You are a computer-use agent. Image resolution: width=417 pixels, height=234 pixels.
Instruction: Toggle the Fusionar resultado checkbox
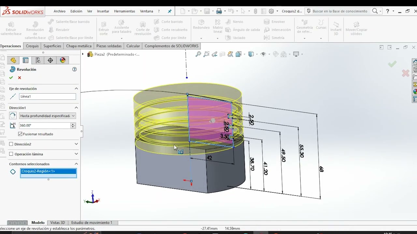20,134
